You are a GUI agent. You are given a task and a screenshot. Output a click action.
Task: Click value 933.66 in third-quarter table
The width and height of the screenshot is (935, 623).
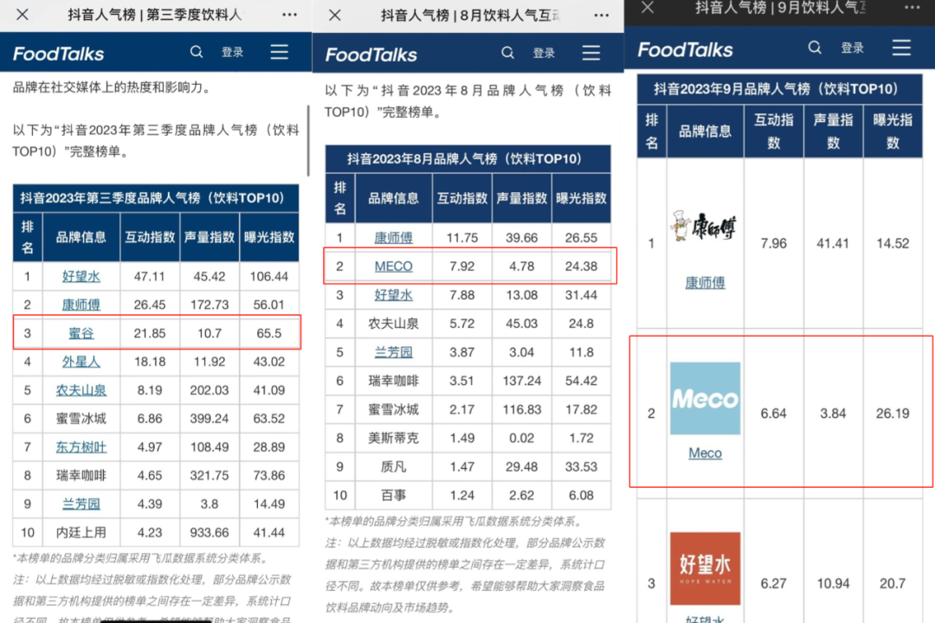[210, 532]
